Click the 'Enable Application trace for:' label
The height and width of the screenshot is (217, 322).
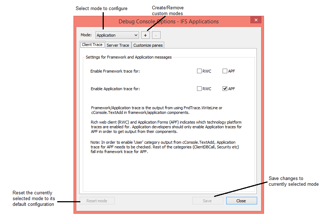[x=115, y=89]
